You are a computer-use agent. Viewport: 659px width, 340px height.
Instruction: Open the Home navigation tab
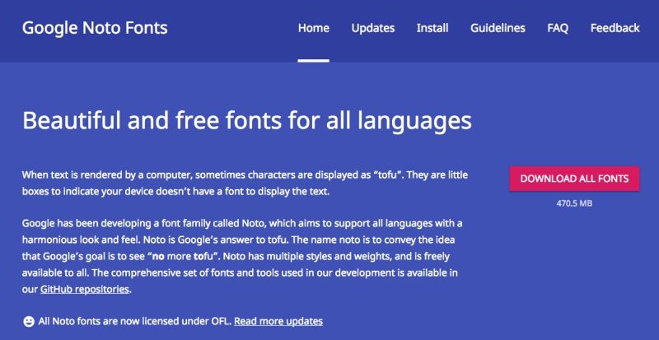314,28
